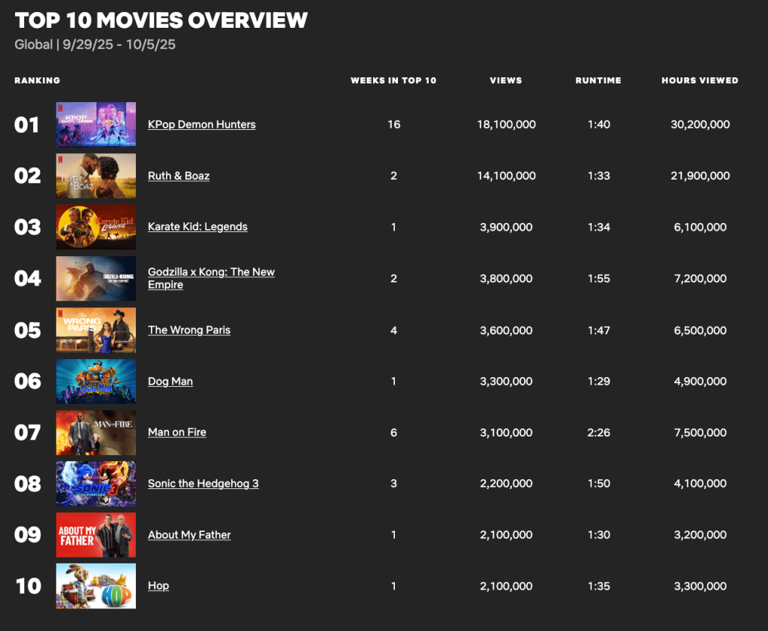Viewport: 768px width, 631px height.
Task: Click the 1:29 runtime value
Action: [599, 381]
